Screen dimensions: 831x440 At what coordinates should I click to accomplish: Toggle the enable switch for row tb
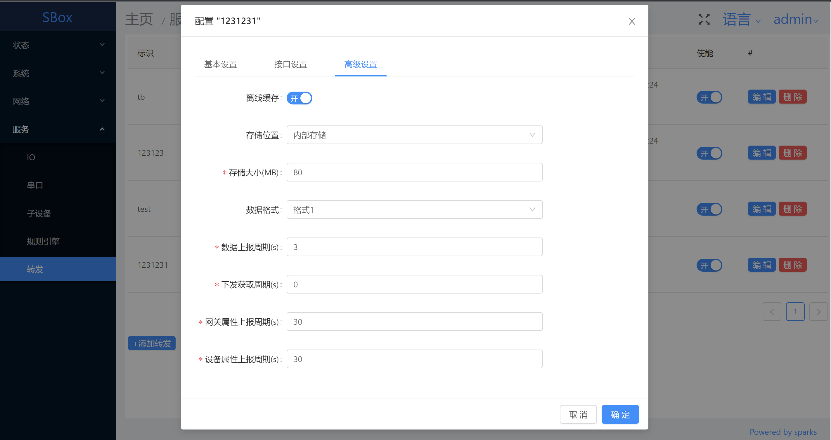tap(709, 97)
